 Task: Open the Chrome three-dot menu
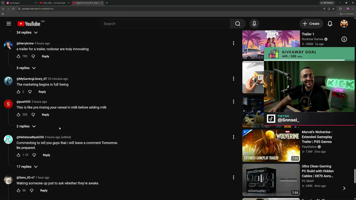pos(353,9)
